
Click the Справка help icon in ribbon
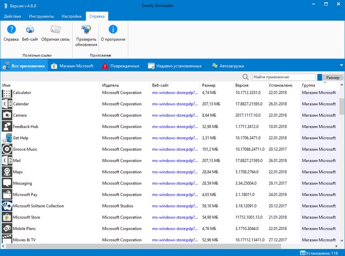11,30
